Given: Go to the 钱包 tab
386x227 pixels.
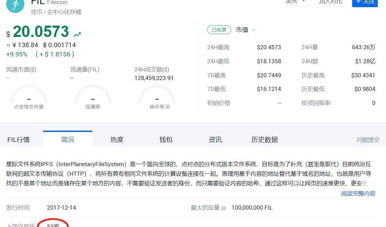Looking at the screenshot, I should click(166, 139).
